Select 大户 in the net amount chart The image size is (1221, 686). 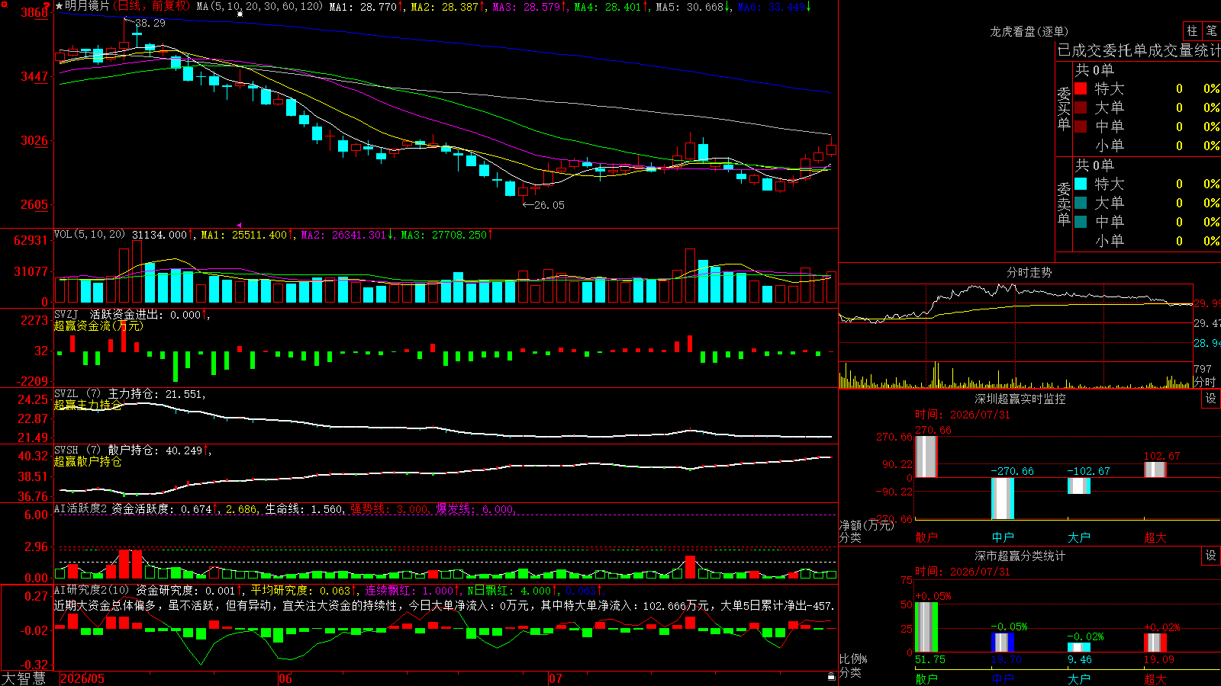point(1079,537)
